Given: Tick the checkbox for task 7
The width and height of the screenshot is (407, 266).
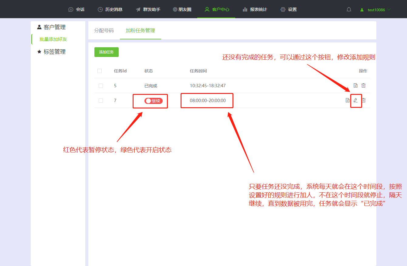Looking at the screenshot, I should pyautogui.click(x=101, y=101).
